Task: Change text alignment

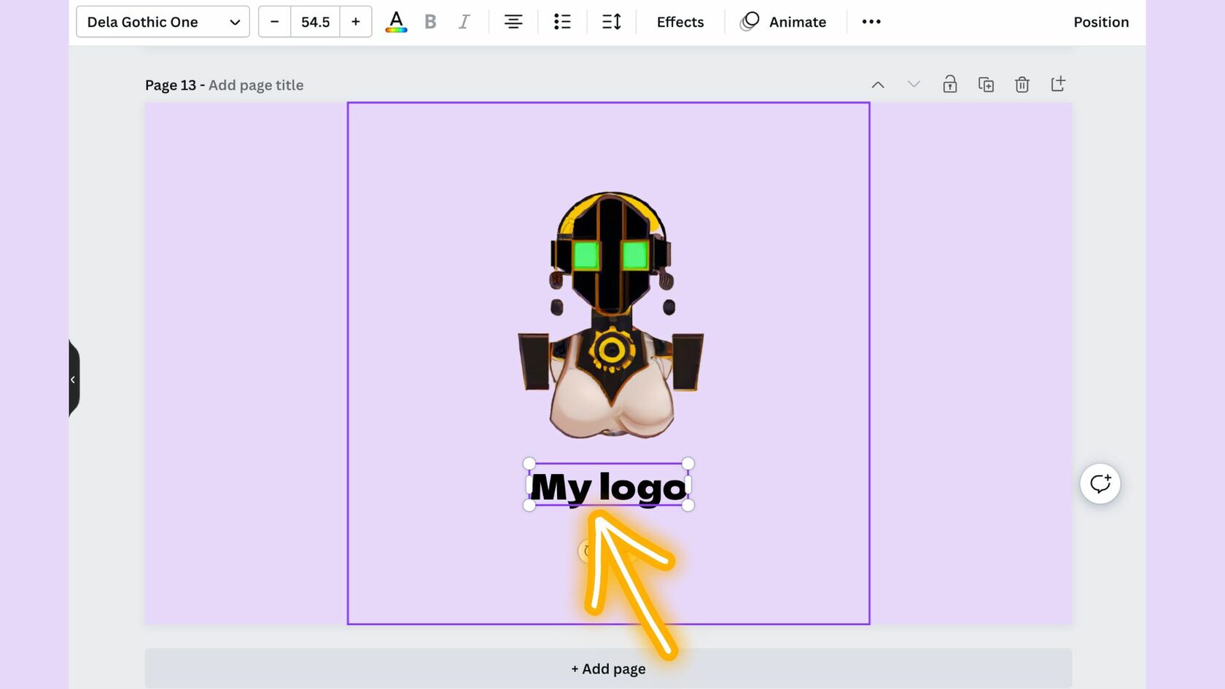Action: click(x=513, y=22)
